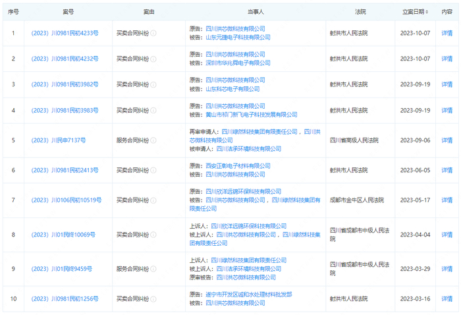Open 黄山市祁门新飞电子科技发展有限公司 link
Image resolution: width=461 pixels, height=315 pixels.
(252, 115)
